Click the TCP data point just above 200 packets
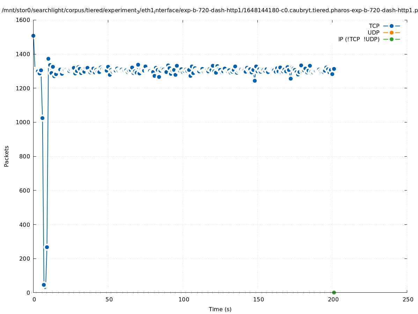 tap(47, 247)
